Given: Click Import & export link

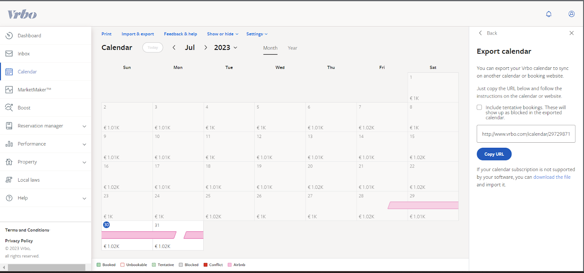Looking at the screenshot, I should click(138, 34).
